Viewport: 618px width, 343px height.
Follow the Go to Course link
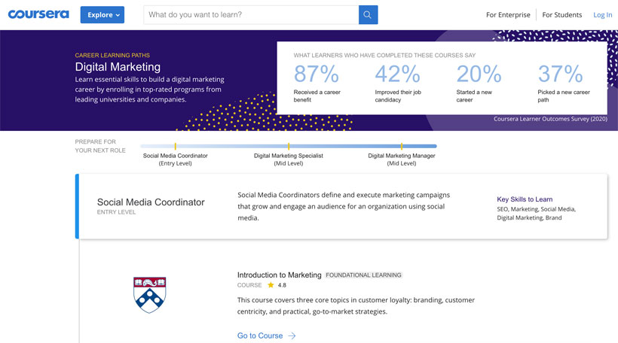260,335
